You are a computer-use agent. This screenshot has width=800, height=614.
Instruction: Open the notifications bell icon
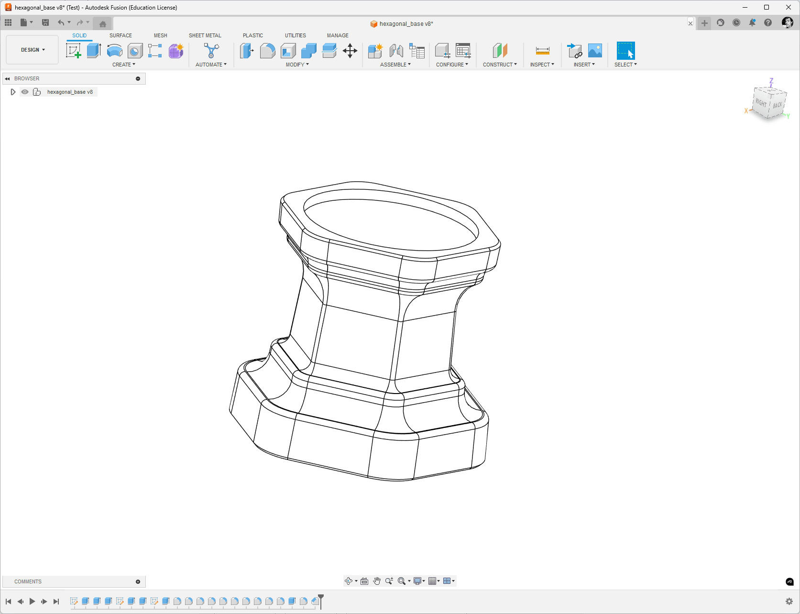click(752, 22)
